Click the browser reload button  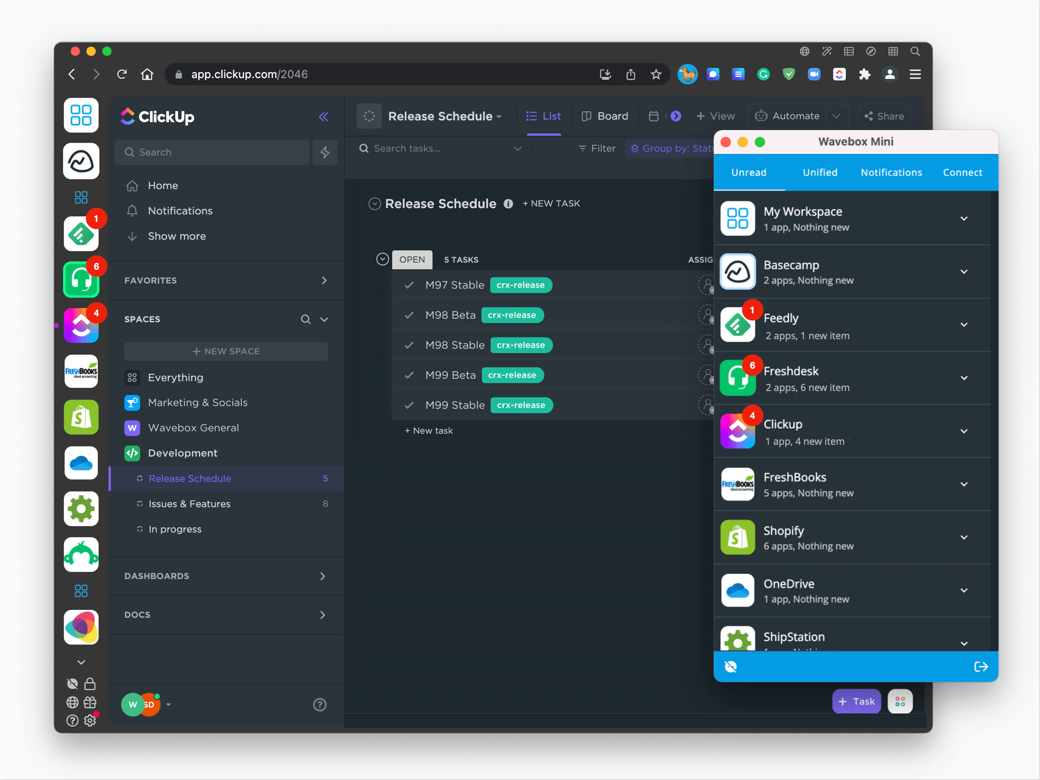coord(122,74)
